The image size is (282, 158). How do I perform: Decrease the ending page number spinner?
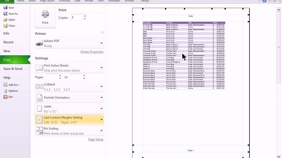[x=84, y=79]
